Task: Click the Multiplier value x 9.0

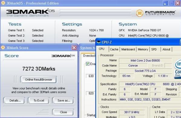Action: pyautogui.click(x=132, y=117)
